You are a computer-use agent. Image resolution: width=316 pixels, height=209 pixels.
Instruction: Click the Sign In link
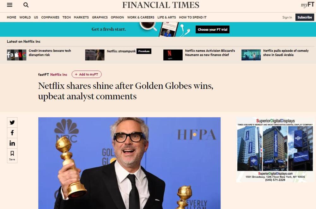(x=287, y=17)
